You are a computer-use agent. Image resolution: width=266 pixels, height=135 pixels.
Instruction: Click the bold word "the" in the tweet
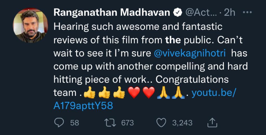click(173, 40)
